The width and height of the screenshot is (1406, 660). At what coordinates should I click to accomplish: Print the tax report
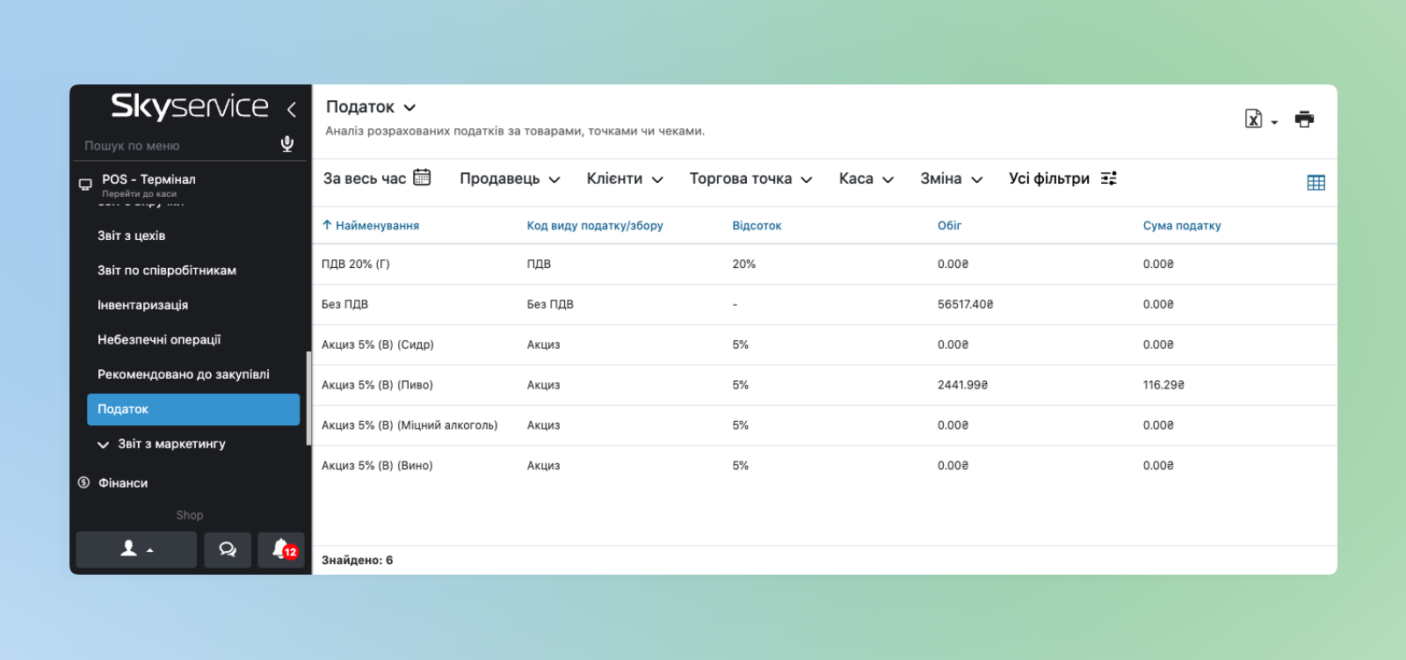(x=1304, y=120)
